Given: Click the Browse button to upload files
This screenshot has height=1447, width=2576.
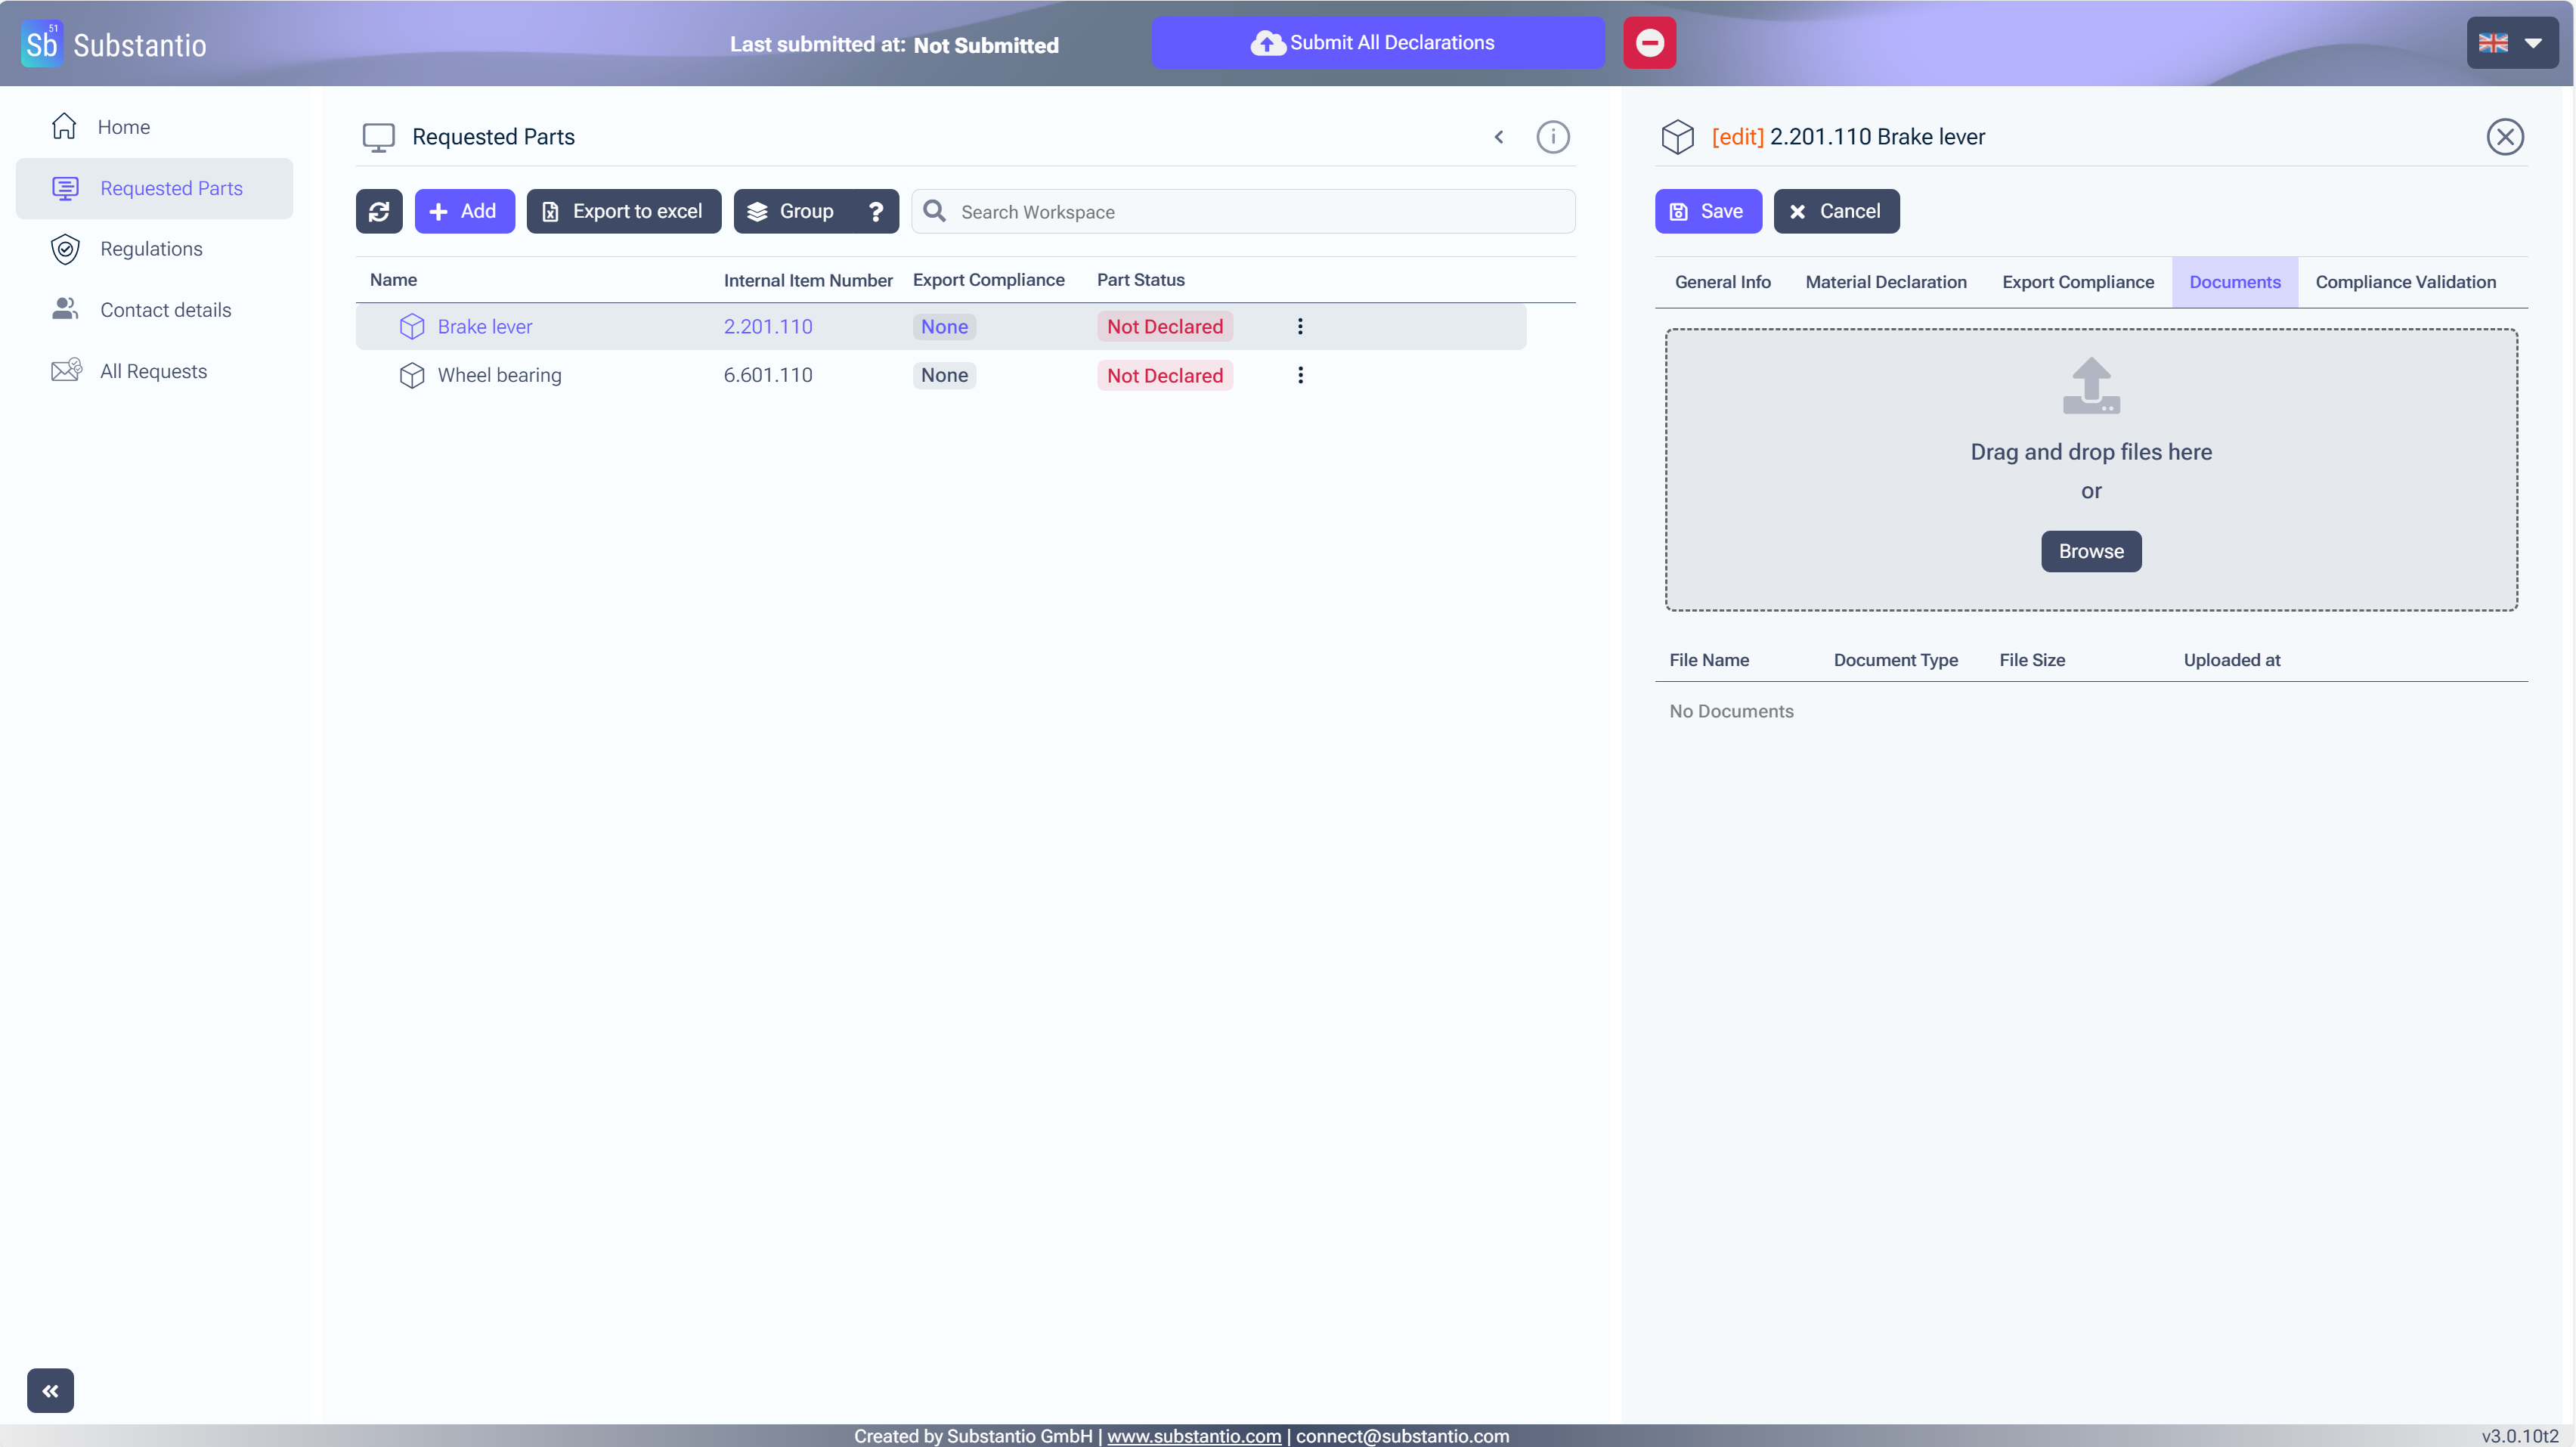Looking at the screenshot, I should pyautogui.click(x=2090, y=551).
